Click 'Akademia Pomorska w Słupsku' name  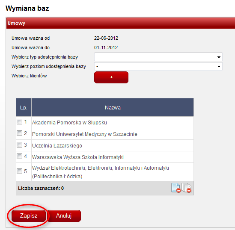[x=69, y=123]
